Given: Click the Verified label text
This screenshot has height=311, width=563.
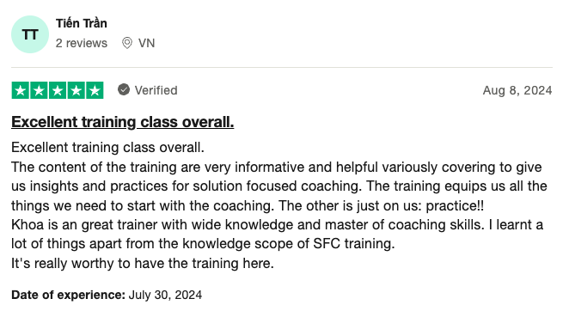Looking at the screenshot, I should pyautogui.click(x=156, y=90).
